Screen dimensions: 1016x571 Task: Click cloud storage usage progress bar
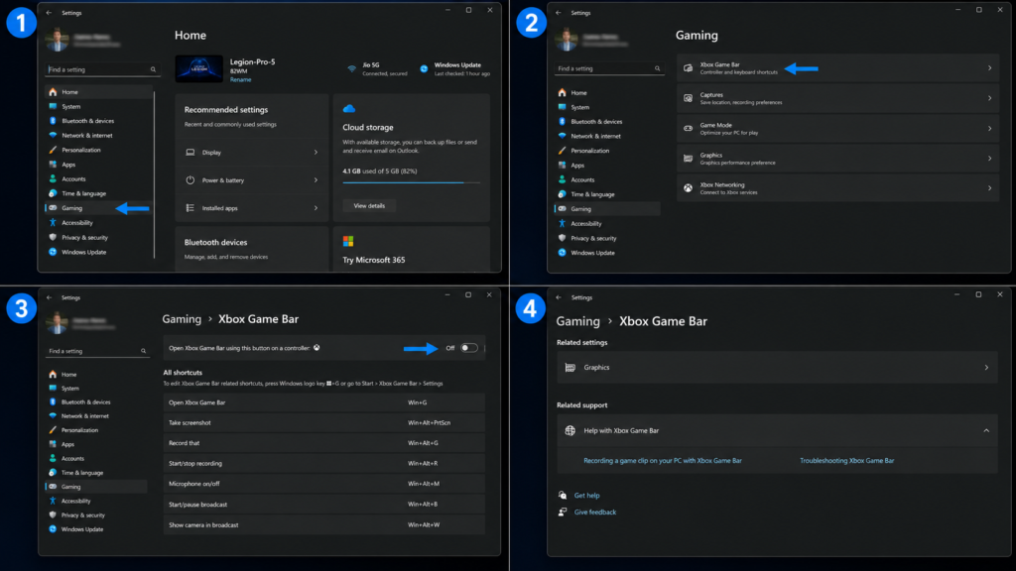tap(412, 182)
